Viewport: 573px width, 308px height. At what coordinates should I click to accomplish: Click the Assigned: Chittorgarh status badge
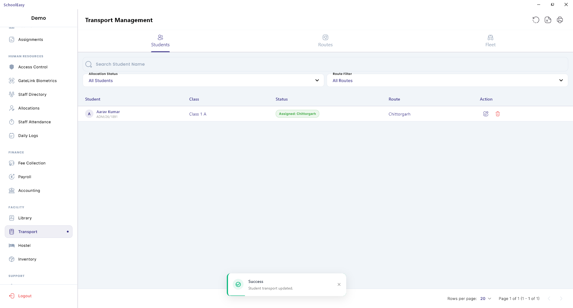[x=297, y=114]
